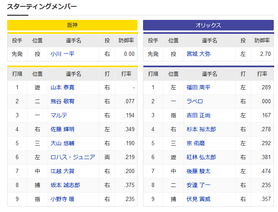Screen dimensions: 278x212
Task: Select 阪神 pitcher ERA value 0.00
Action: click(129, 54)
